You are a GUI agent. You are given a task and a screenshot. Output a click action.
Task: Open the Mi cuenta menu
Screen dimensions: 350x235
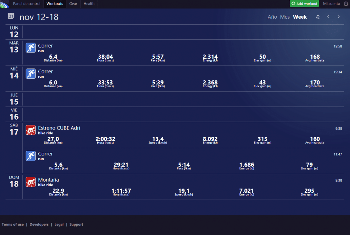[332, 4]
